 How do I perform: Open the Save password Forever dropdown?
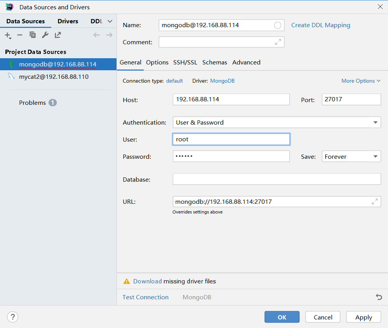point(351,156)
